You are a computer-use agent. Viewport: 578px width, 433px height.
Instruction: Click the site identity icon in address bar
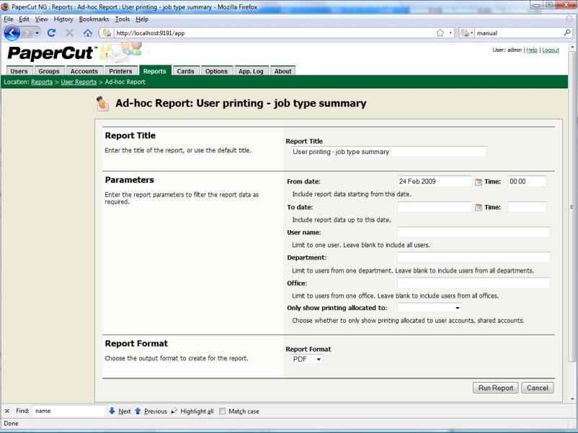(x=107, y=33)
